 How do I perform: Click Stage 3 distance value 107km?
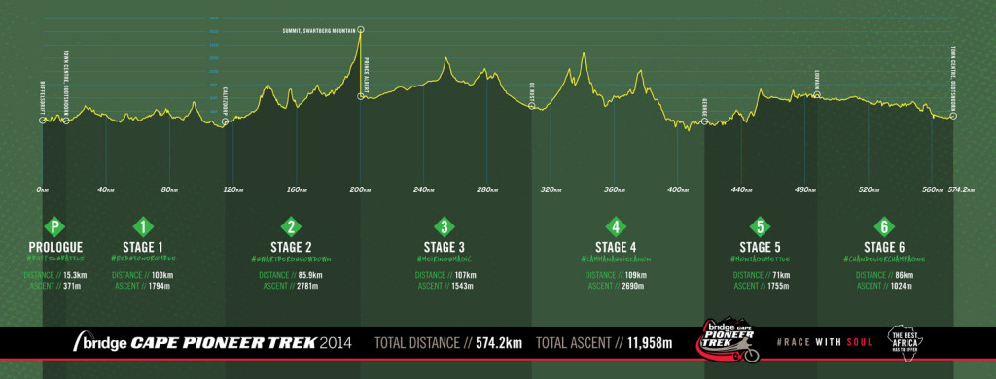point(466,275)
